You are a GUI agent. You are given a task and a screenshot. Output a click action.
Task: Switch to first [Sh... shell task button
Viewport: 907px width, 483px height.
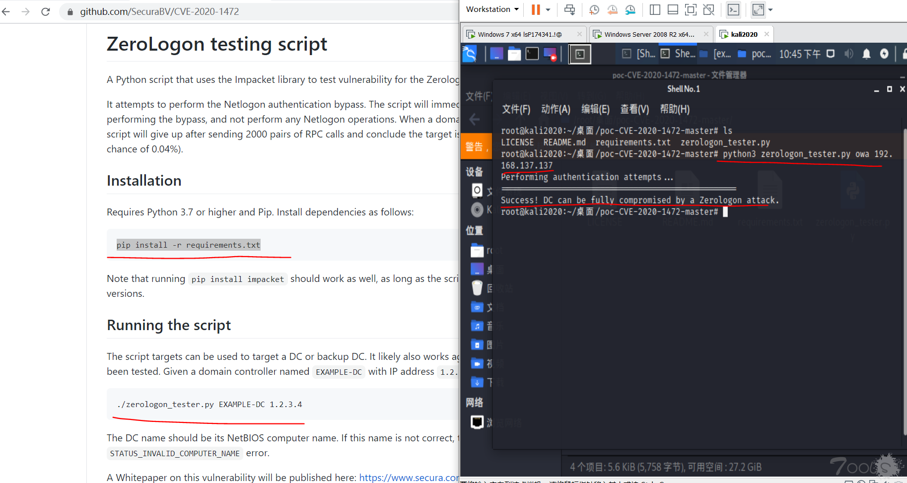click(639, 54)
